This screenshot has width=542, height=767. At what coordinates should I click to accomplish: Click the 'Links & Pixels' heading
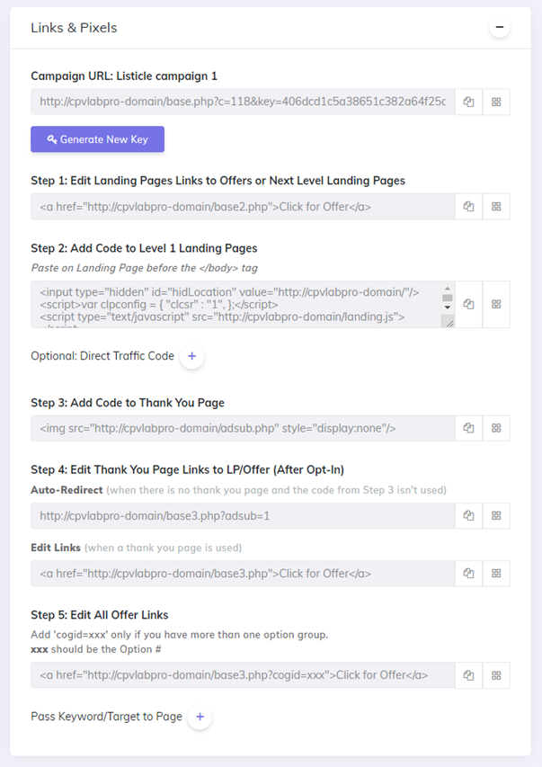74,28
